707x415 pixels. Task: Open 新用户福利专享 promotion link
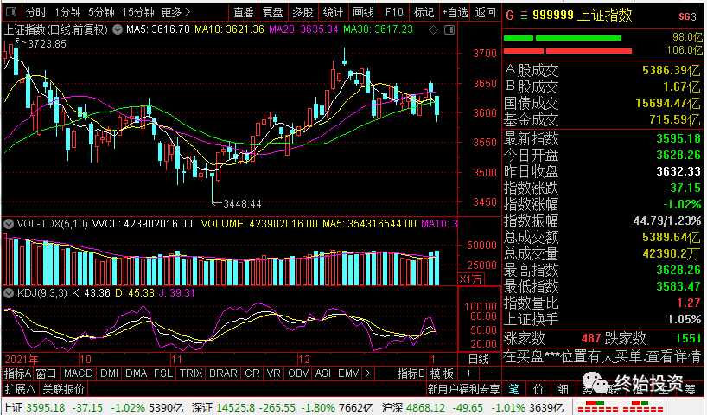pos(463,389)
